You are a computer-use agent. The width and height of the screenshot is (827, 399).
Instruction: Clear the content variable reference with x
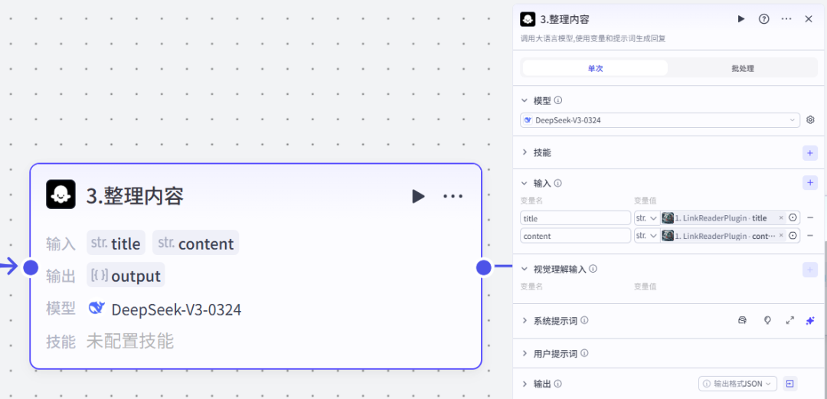pyautogui.click(x=781, y=236)
